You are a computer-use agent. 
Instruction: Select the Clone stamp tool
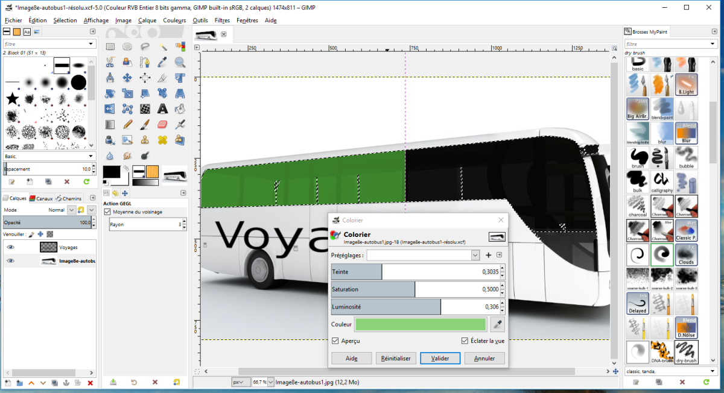click(x=145, y=140)
